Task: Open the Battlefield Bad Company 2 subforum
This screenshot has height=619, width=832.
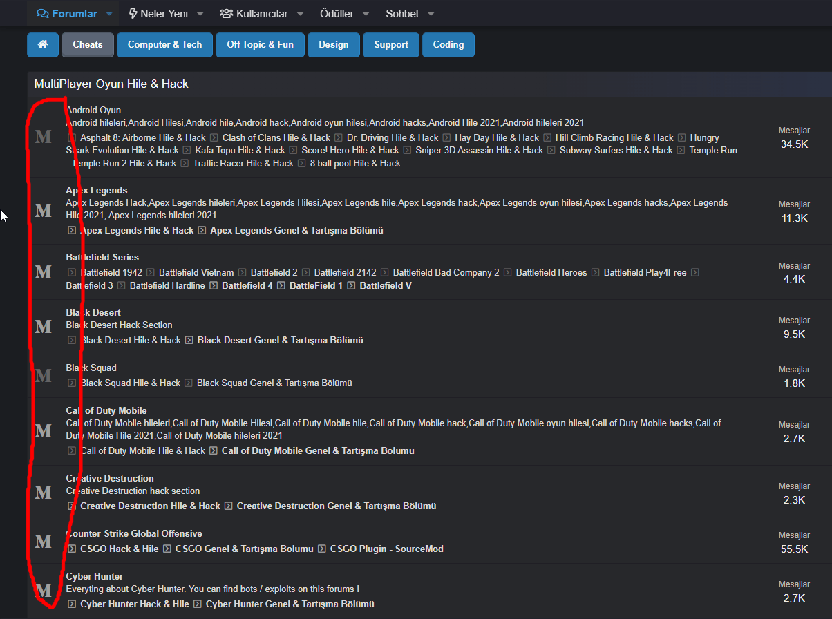Action: coord(446,272)
